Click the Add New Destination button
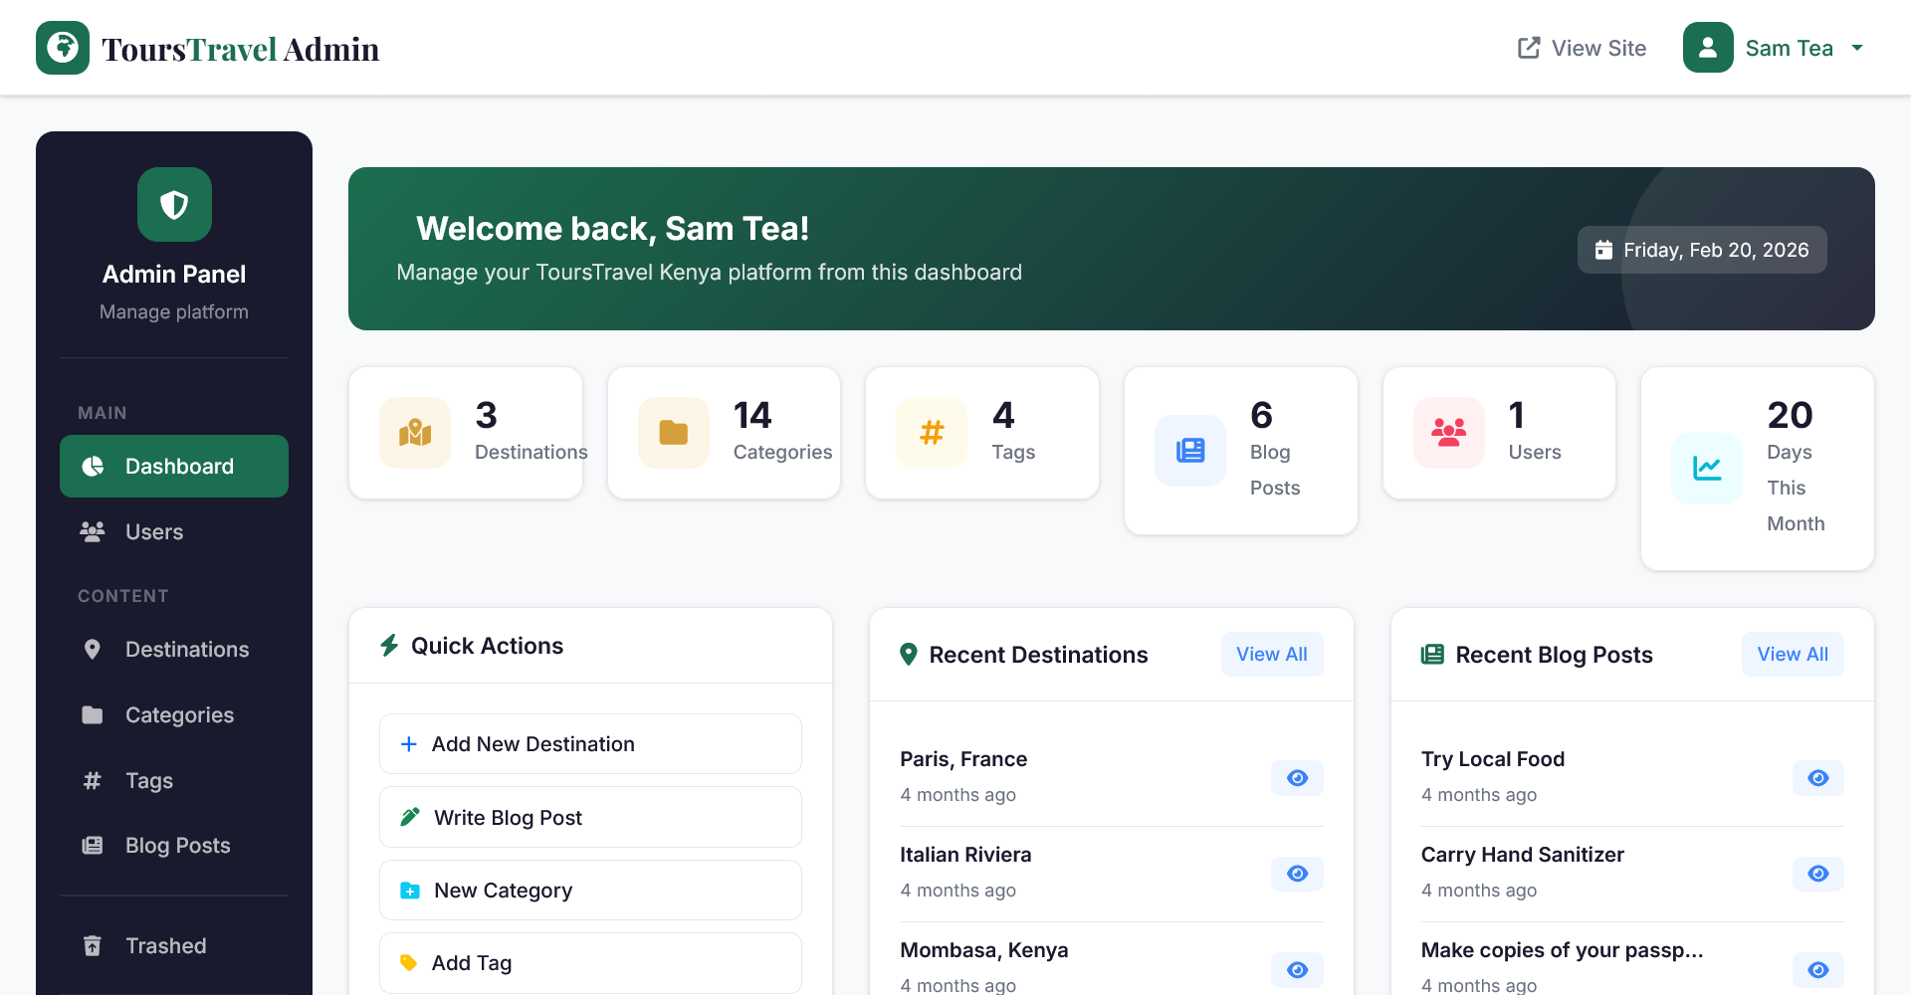 (590, 744)
